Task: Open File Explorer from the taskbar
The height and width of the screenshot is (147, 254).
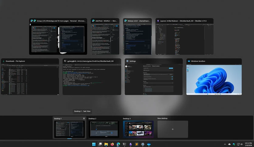Action: point(106,144)
